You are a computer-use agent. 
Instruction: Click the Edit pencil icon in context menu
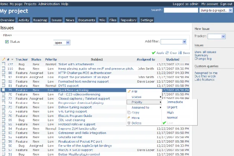coord(129,91)
